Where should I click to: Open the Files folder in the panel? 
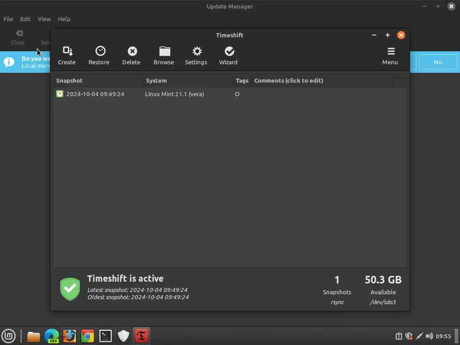pyautogui.click(x=33, y=336)
